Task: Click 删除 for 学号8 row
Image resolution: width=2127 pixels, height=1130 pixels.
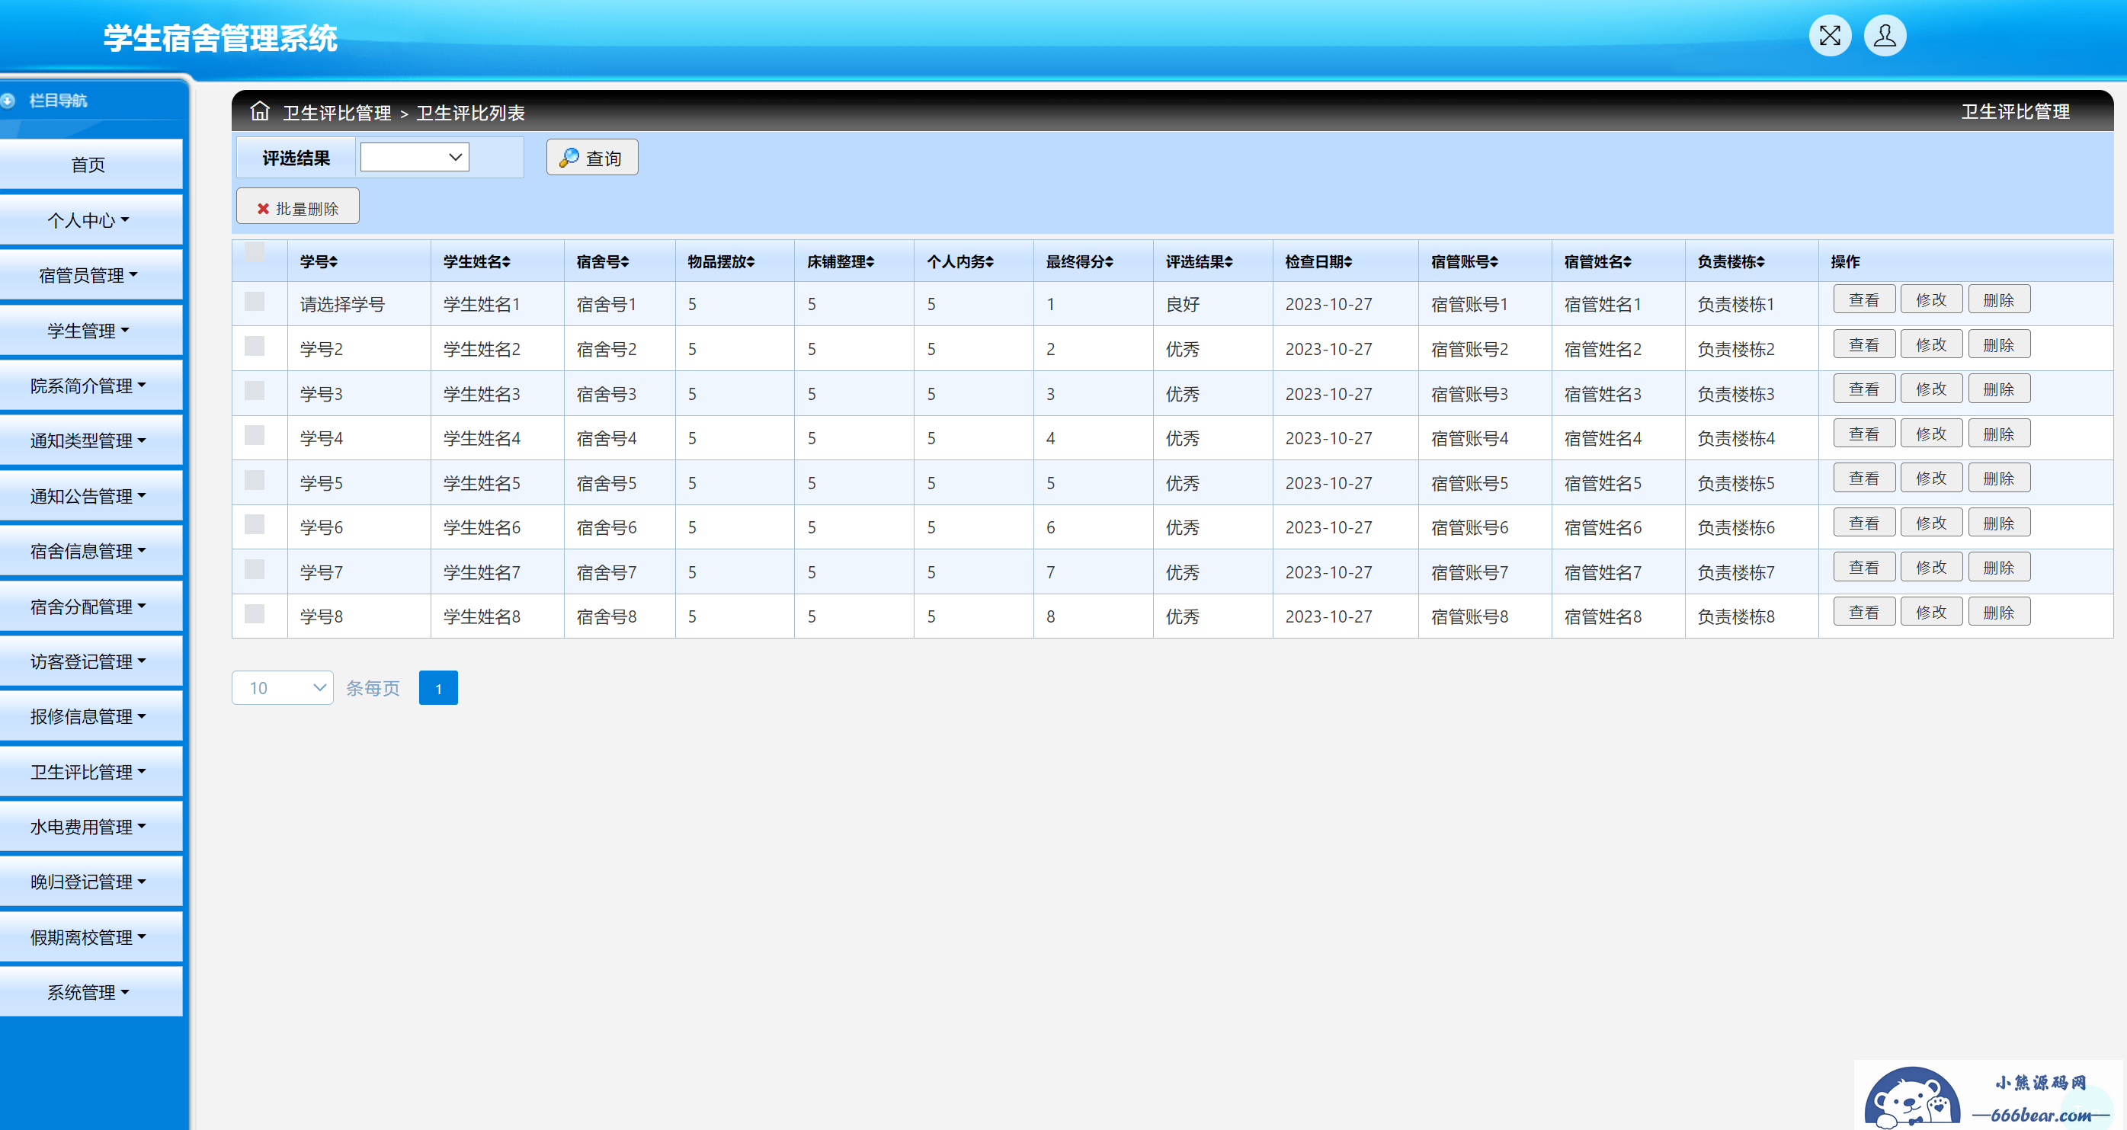Action: click(1999, 612)
